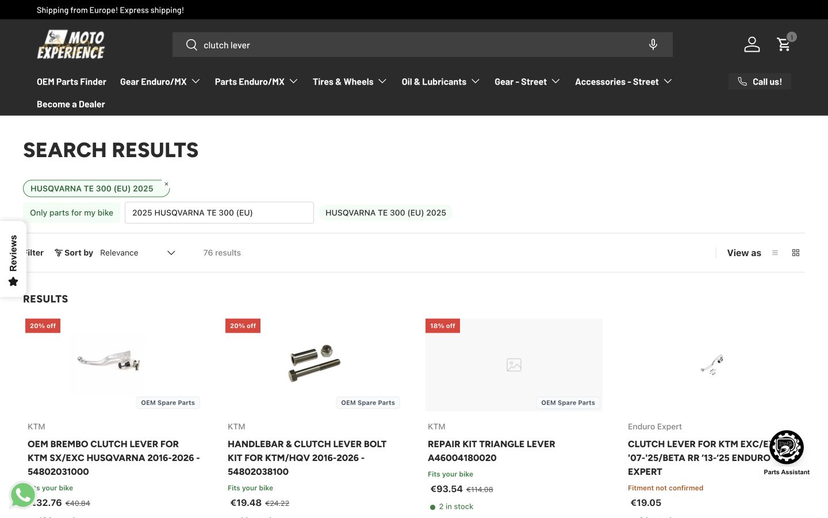Open WhatsApp chat icon
This screenshot has width=828, height=518.
(x=23, y=495)
